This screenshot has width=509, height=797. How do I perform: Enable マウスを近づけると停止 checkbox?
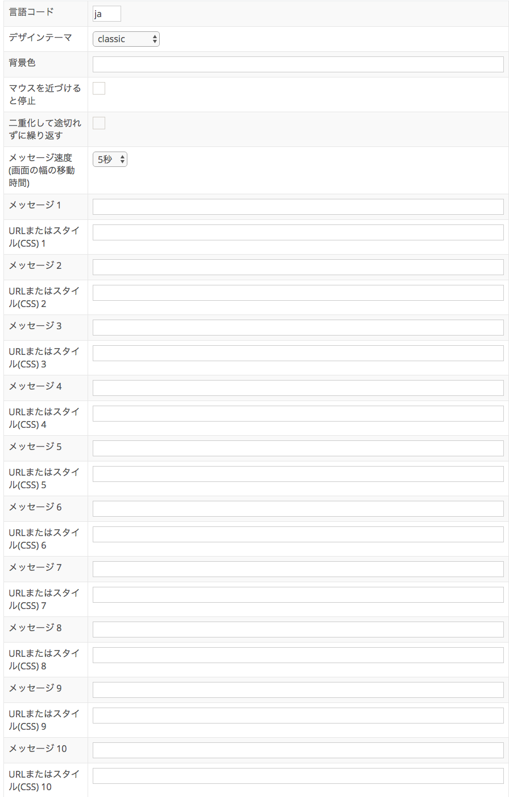99,88
